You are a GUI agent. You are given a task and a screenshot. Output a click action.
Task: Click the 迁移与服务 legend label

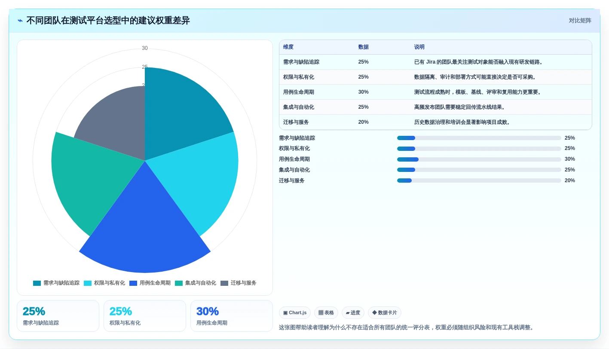(x=244, y=283)
